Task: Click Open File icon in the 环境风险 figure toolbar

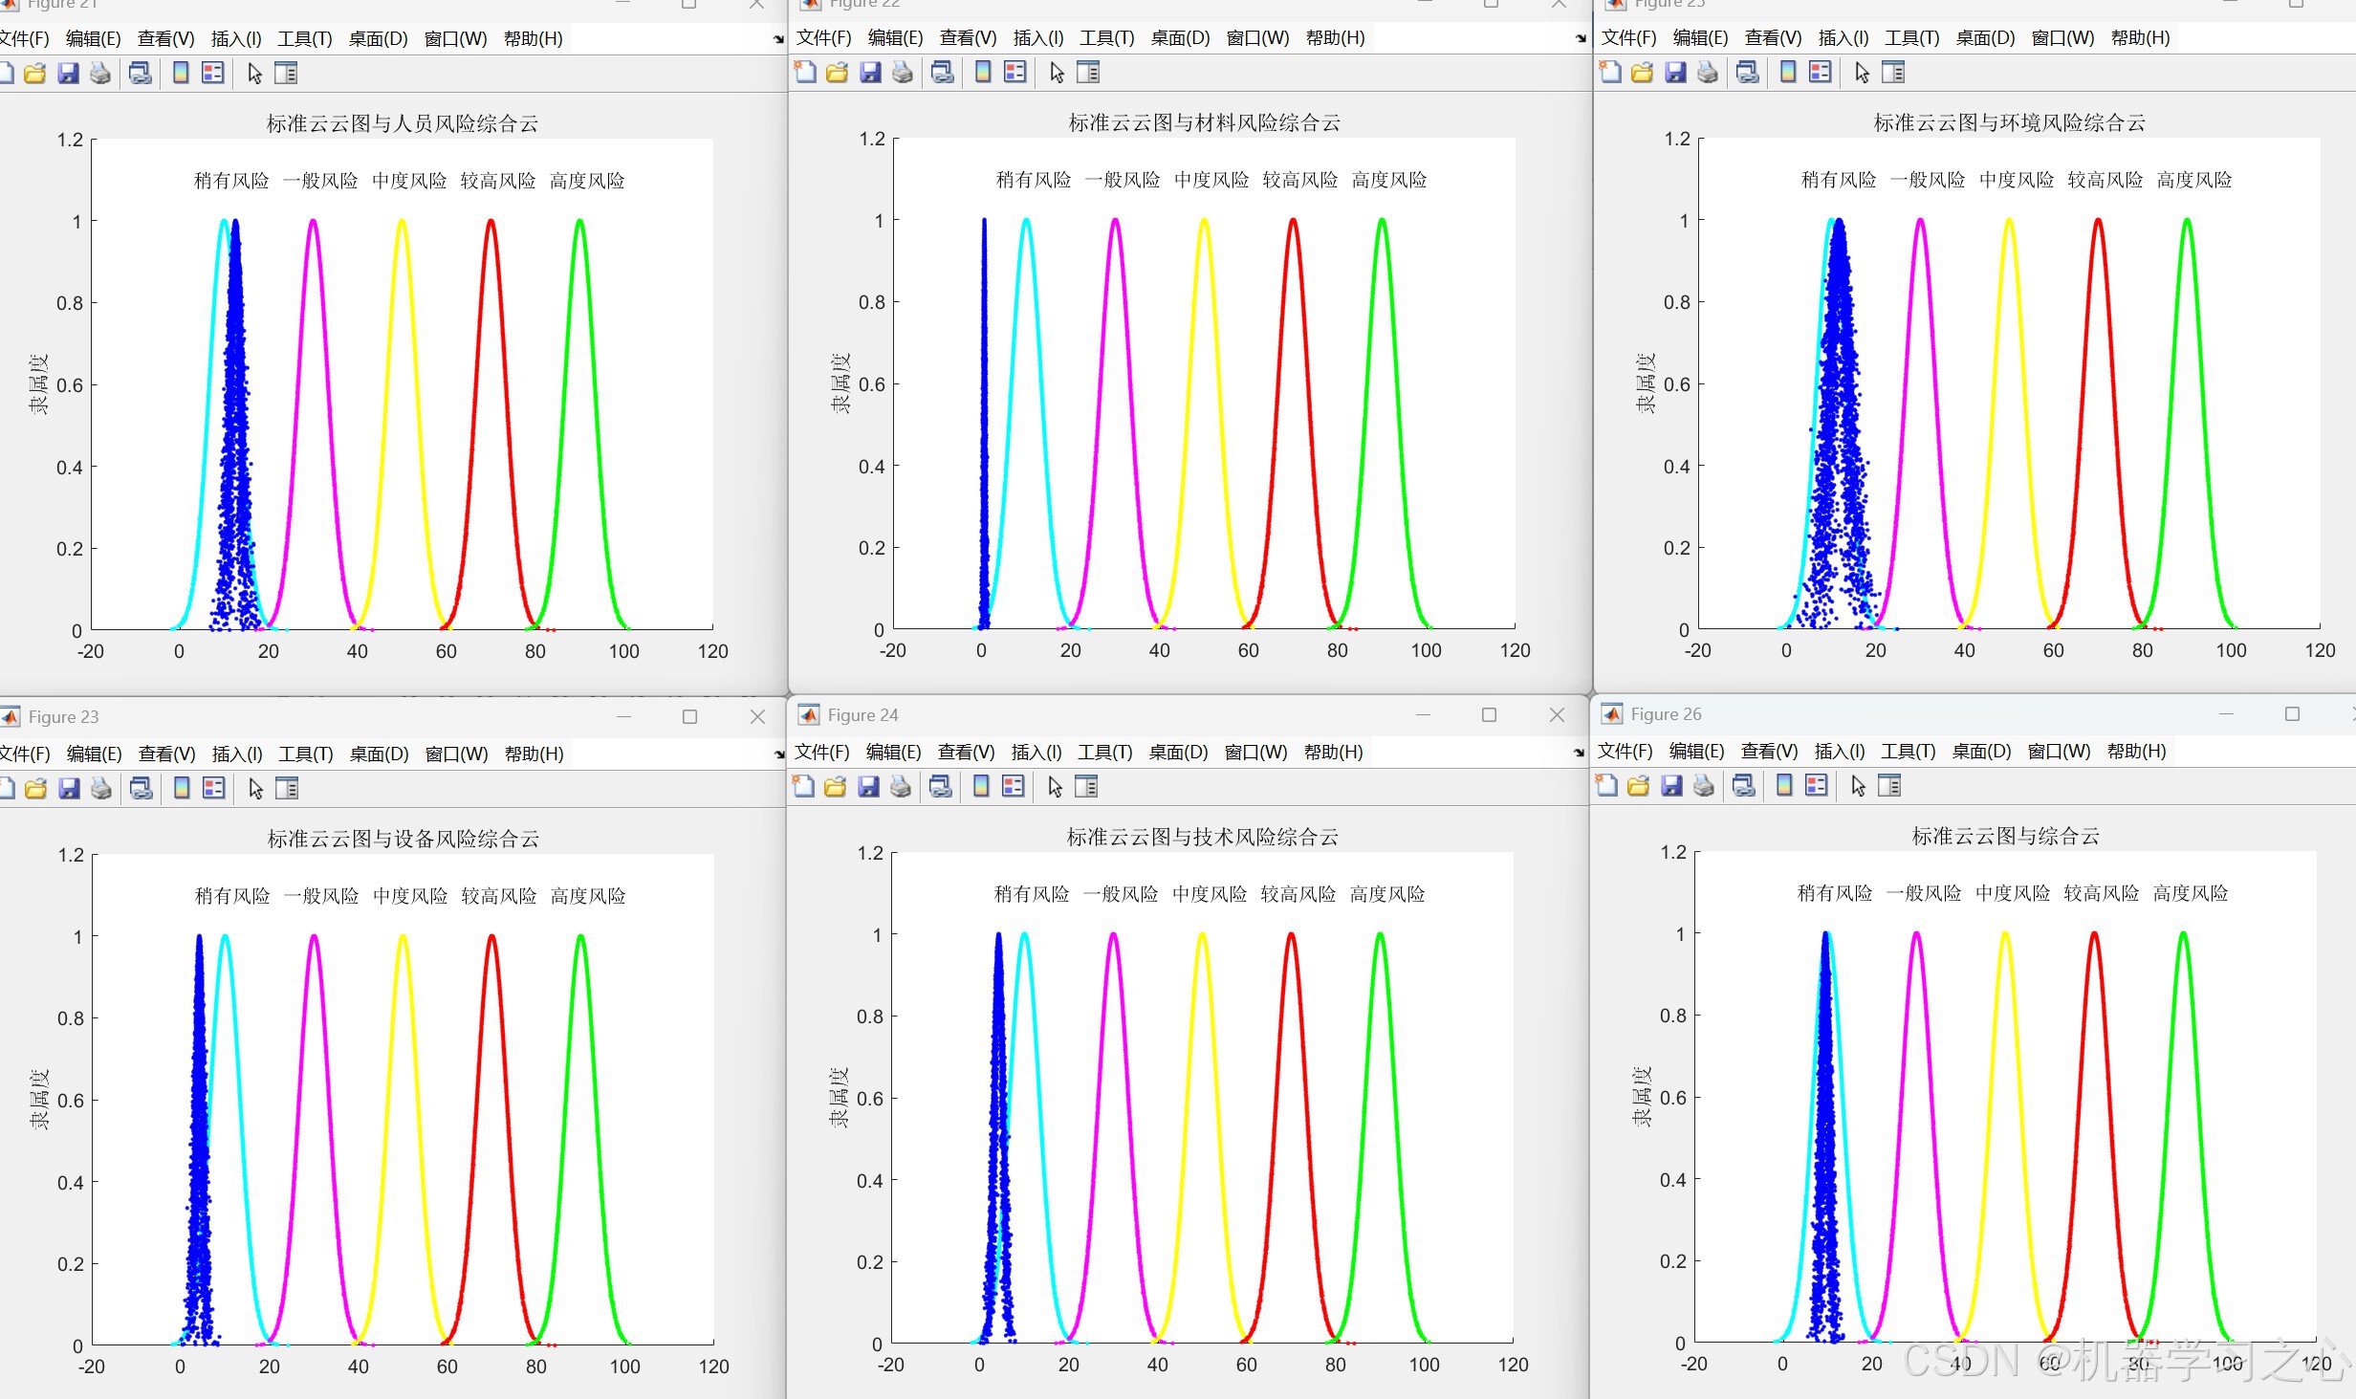Action: pyautogui.click(x=1643, y=73)
